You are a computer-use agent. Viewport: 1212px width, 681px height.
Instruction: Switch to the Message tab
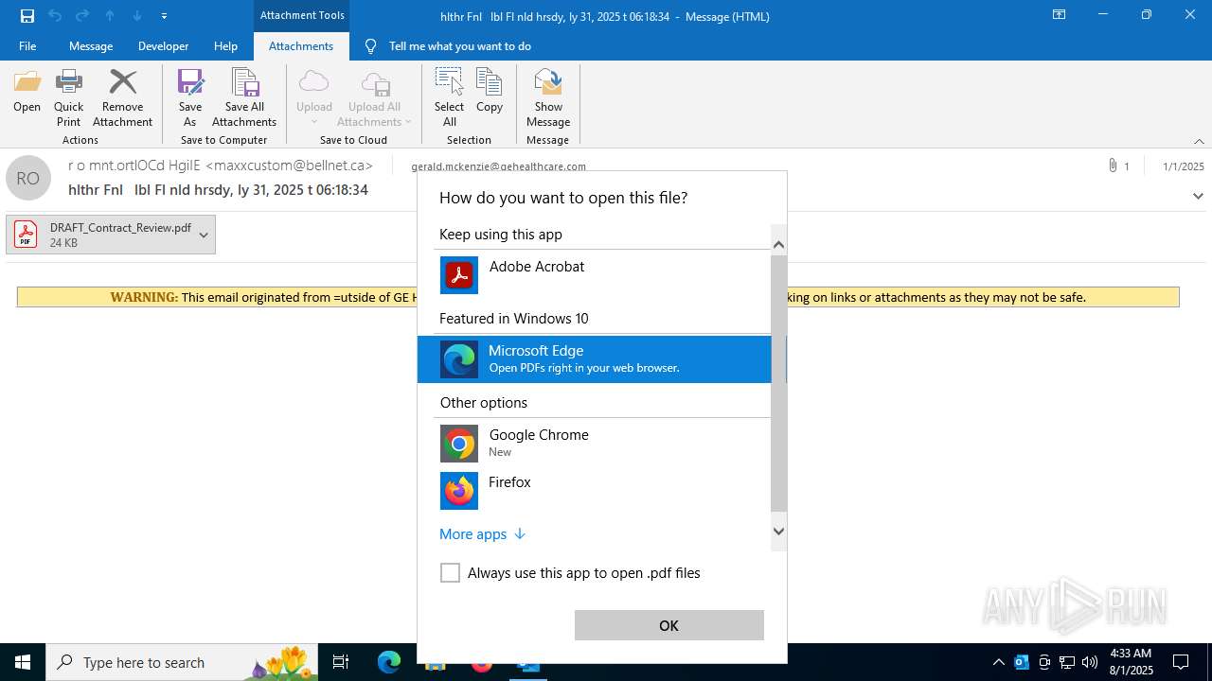pos(91,46)
